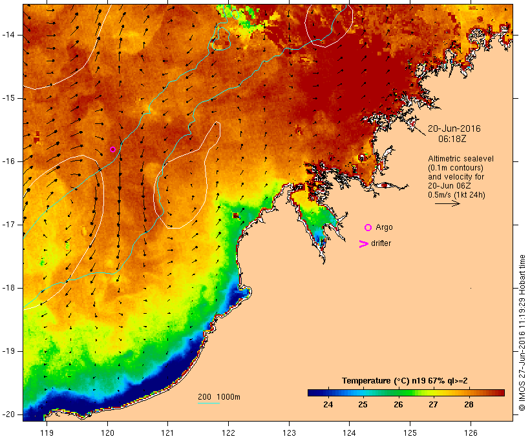Image resolution: width=530 pixels, height=439 pixels.
Task: Click the (0.1m contours) caption line
Action: (x=456, y=168)
